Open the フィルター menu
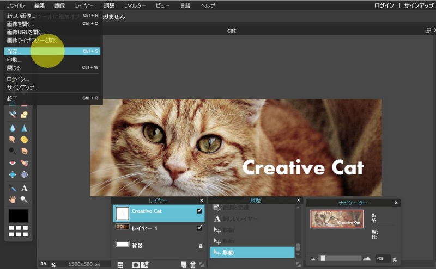436x269 pixels. tap(135, 5)
